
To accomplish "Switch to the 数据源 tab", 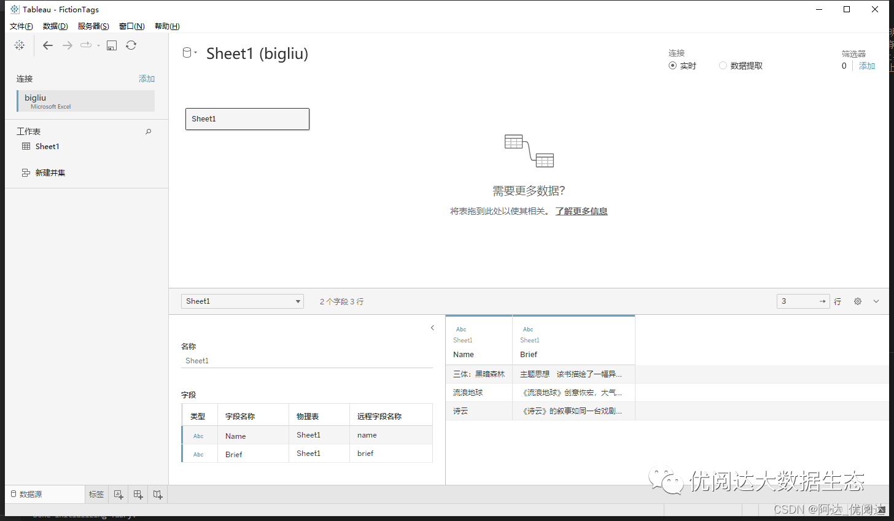I will coord(45,495).
